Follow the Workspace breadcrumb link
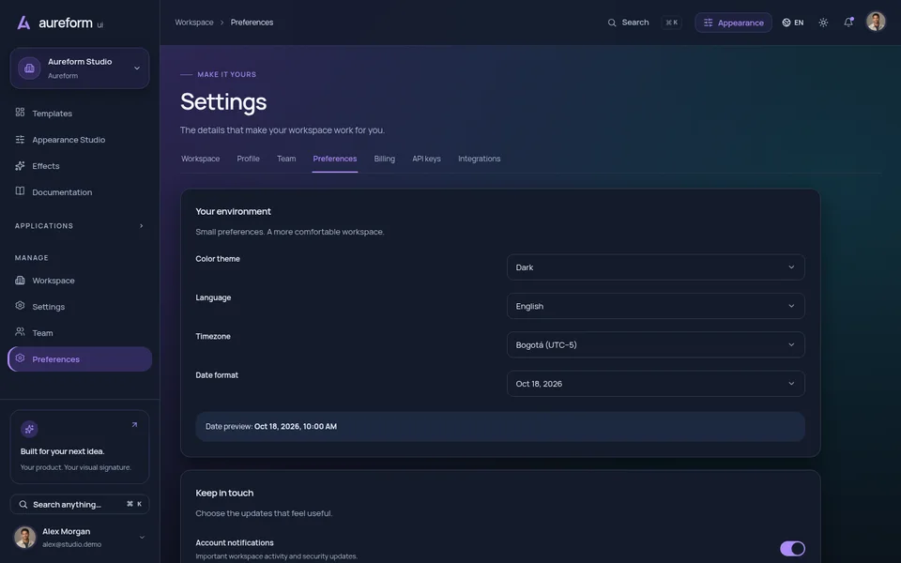Image resolution: width=901 pixels, height=563 pixels. (194, 23)
